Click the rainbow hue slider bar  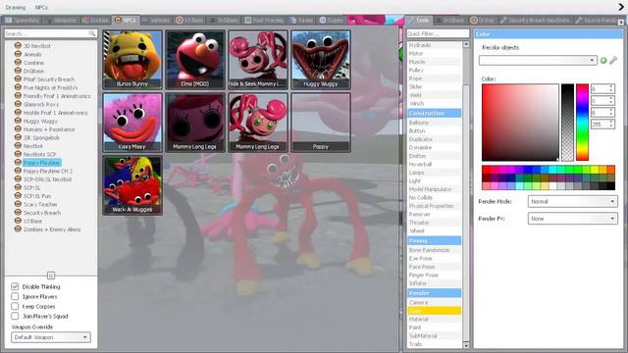coord(582,123)
